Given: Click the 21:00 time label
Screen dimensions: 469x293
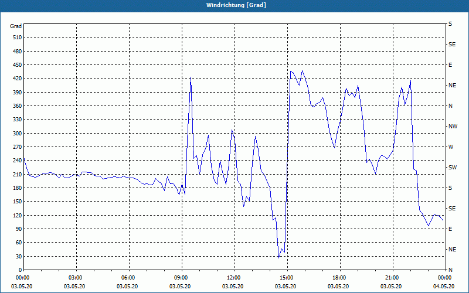Looking at the screenshot, I should [x=392, y=278].
